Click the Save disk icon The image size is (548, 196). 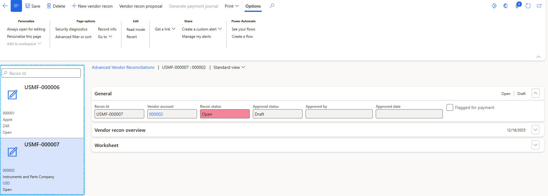click(x=28, y=6)
